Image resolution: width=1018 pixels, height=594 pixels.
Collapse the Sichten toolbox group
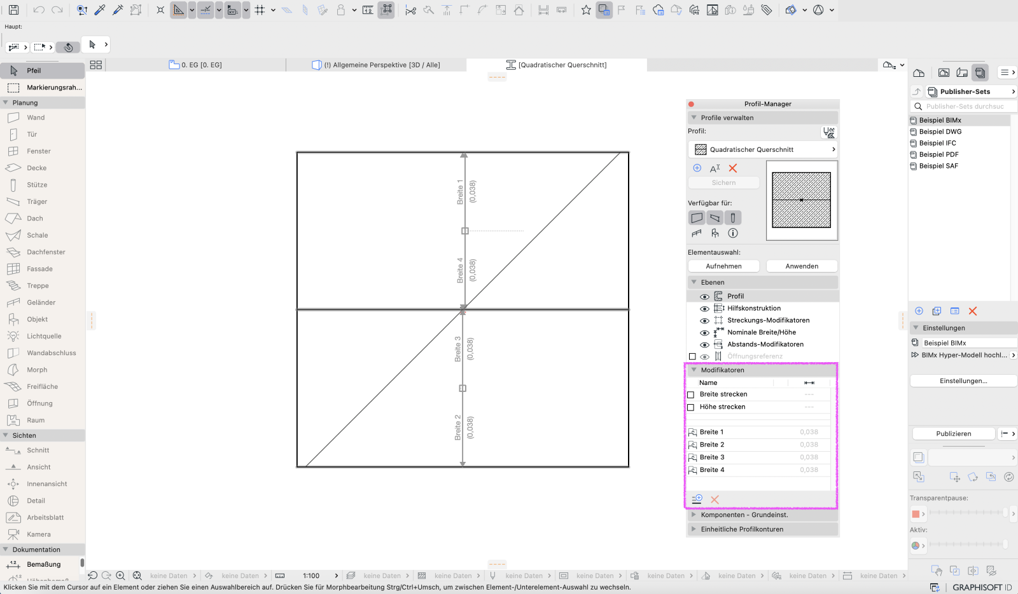(x=6, y=435)
